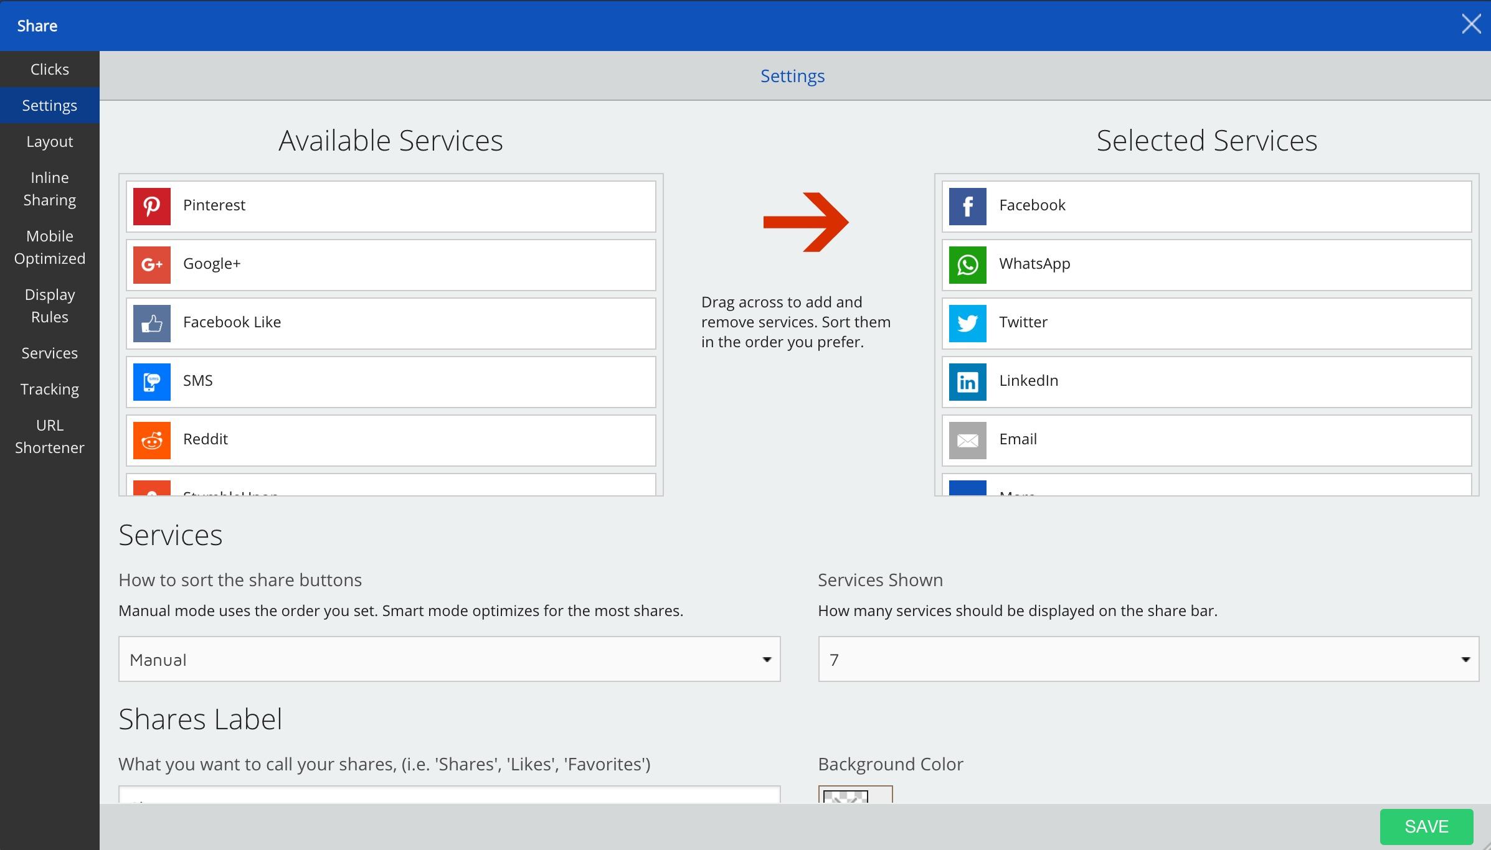1491x850 pixels.
Task: Select the WhatsApp row label
Action: click(1034, 264)
